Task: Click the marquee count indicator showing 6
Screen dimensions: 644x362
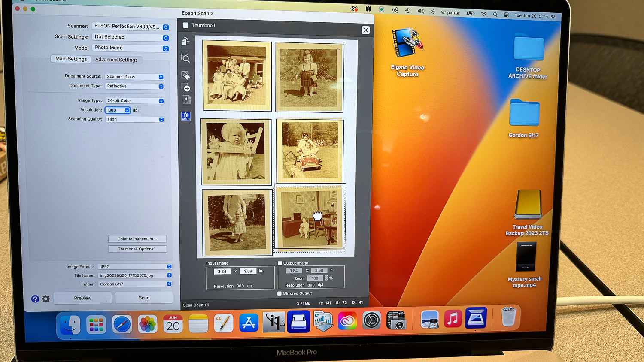Action: 185,98
